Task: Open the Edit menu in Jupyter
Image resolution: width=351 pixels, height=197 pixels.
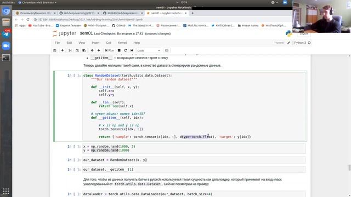Action: (x=69, y=43)
